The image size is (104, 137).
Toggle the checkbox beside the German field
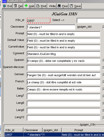point(103,75)
